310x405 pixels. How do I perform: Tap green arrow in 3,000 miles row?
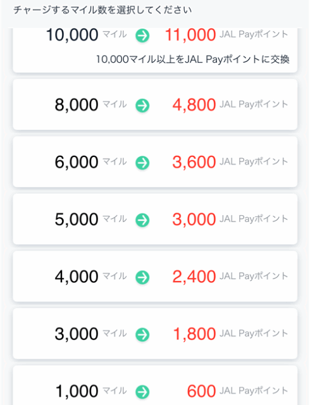point(142,335)
